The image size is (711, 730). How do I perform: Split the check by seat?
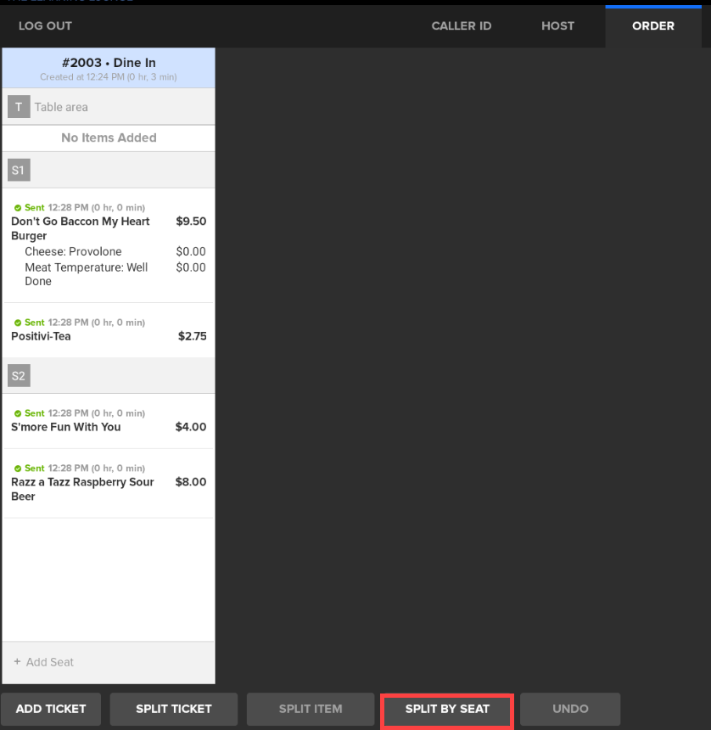coord(447,709)
